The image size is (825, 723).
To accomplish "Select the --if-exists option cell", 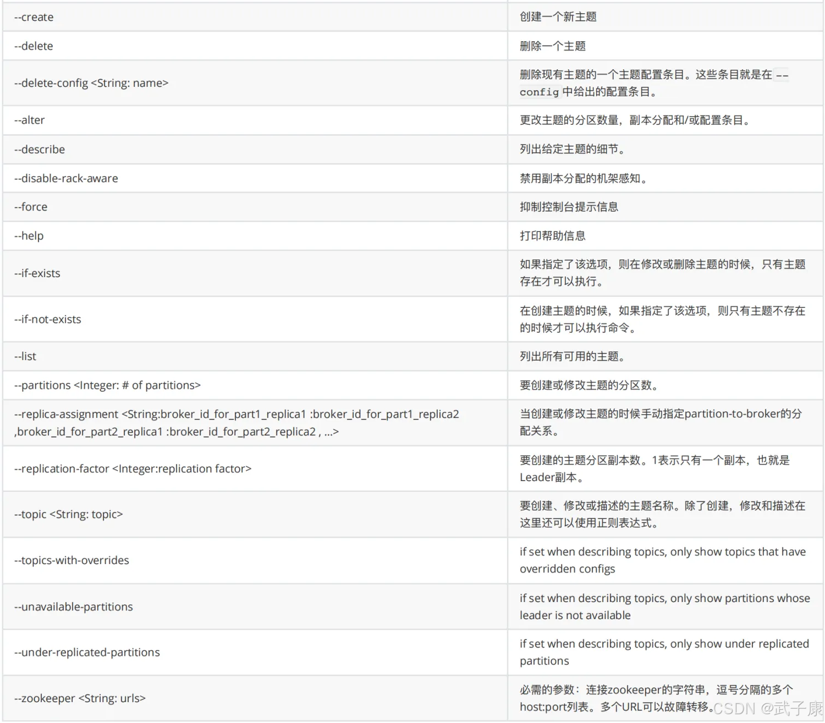I will coord(255,273).
